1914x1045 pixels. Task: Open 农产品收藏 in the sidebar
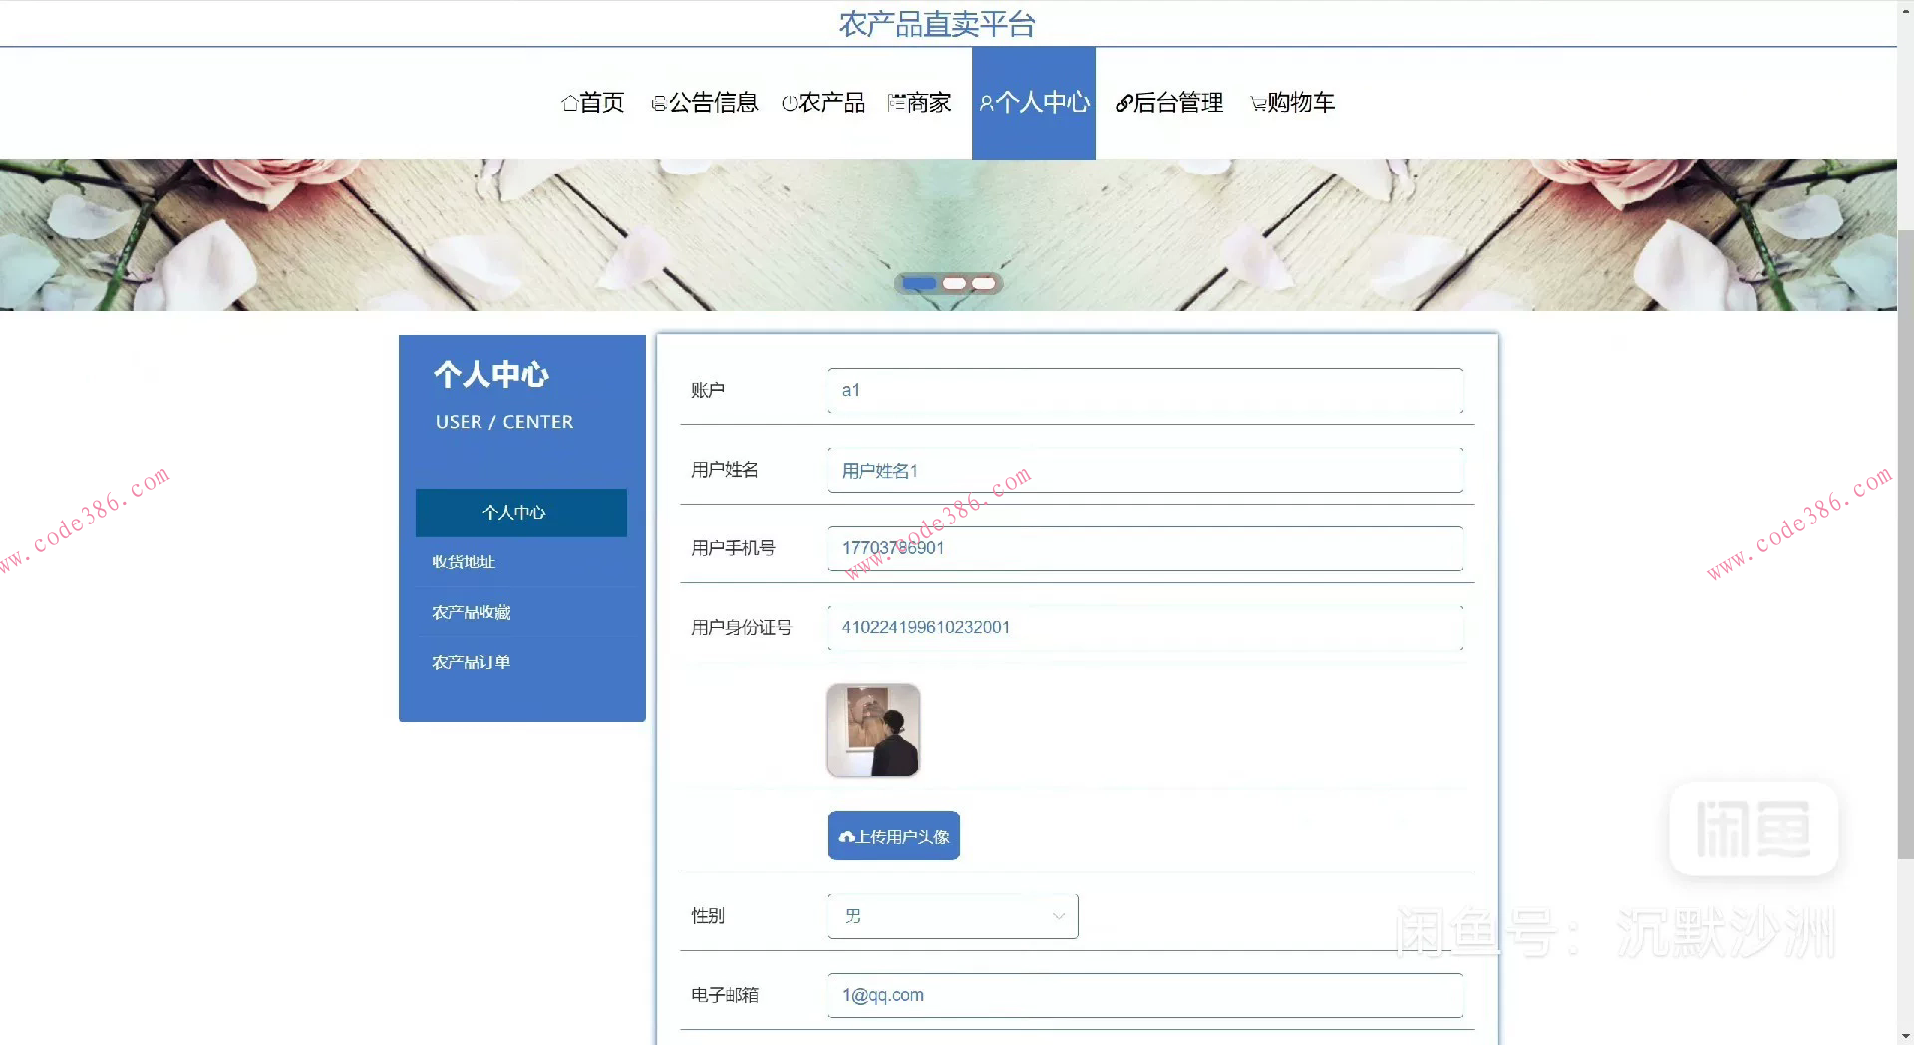(471, 612)
